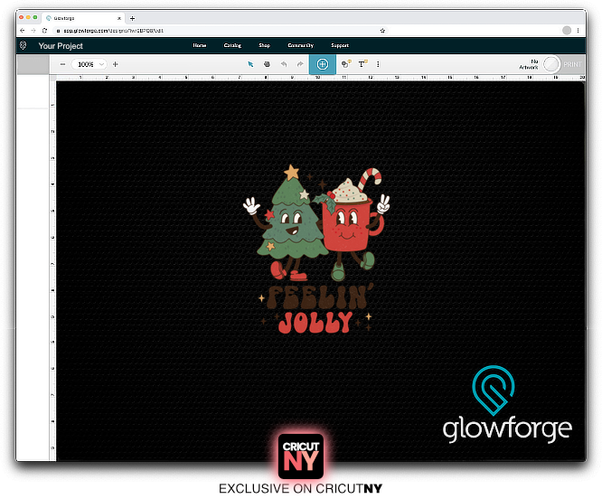
Task: Open the browser profile avatar
Action: (x=567, y=31)
